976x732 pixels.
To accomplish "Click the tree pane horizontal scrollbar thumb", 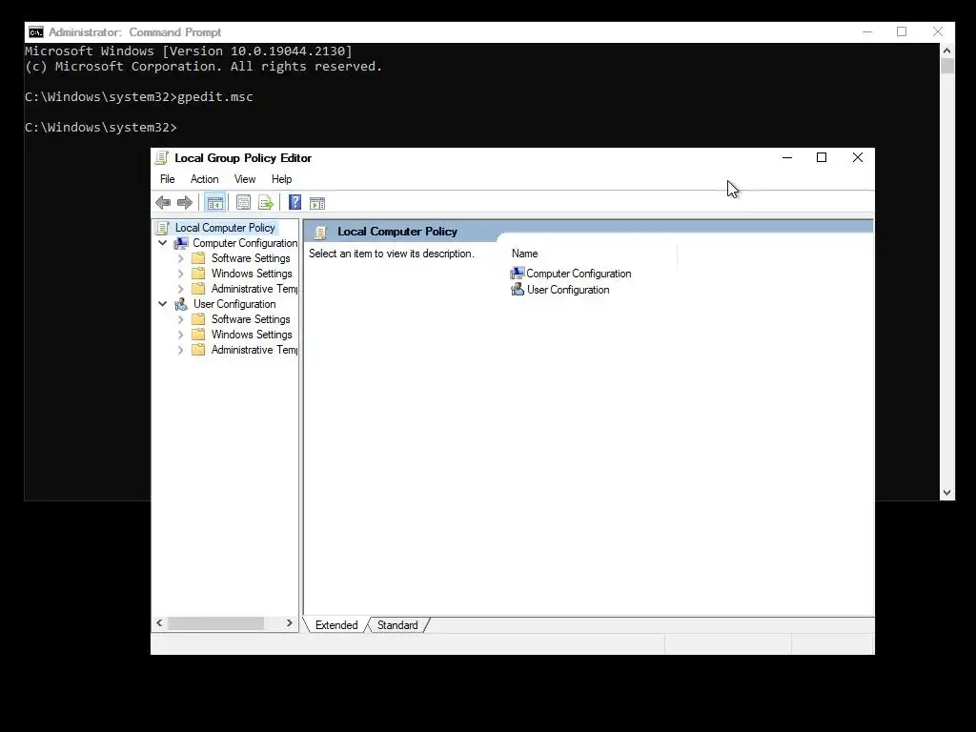I will point(215,623).
